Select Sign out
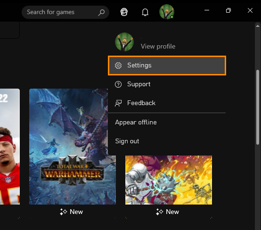Viewport: 261px width, 230px height. 167,141
